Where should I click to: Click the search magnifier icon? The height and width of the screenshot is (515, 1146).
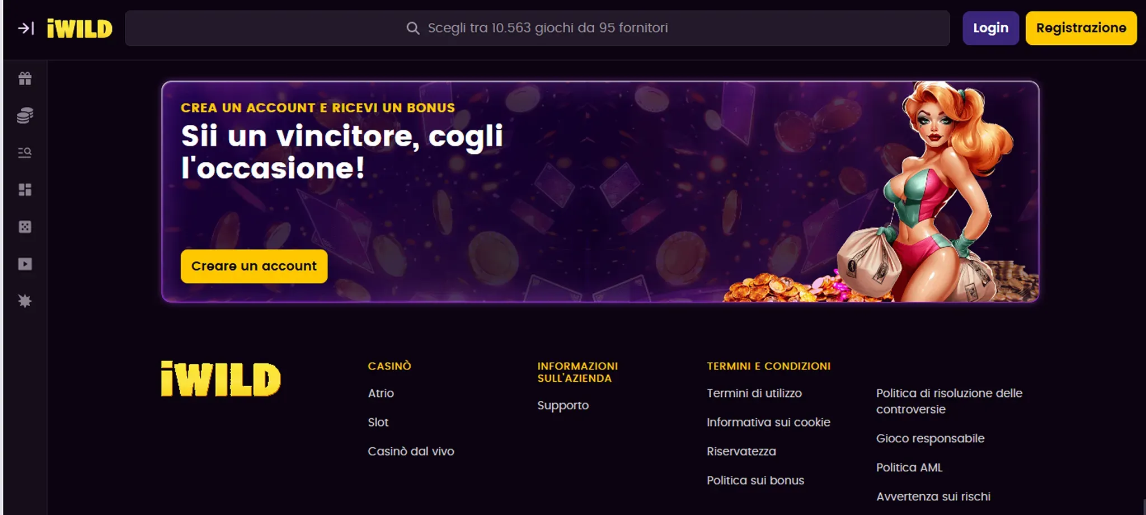tap(413, 28)
